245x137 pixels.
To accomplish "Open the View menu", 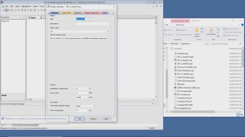I will pyautogui.click(x=18, y=6).
